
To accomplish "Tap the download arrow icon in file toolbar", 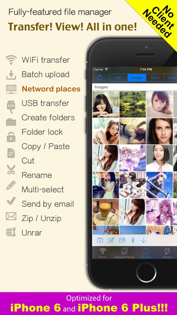I will pyautogui.click(x=143, y=240).
